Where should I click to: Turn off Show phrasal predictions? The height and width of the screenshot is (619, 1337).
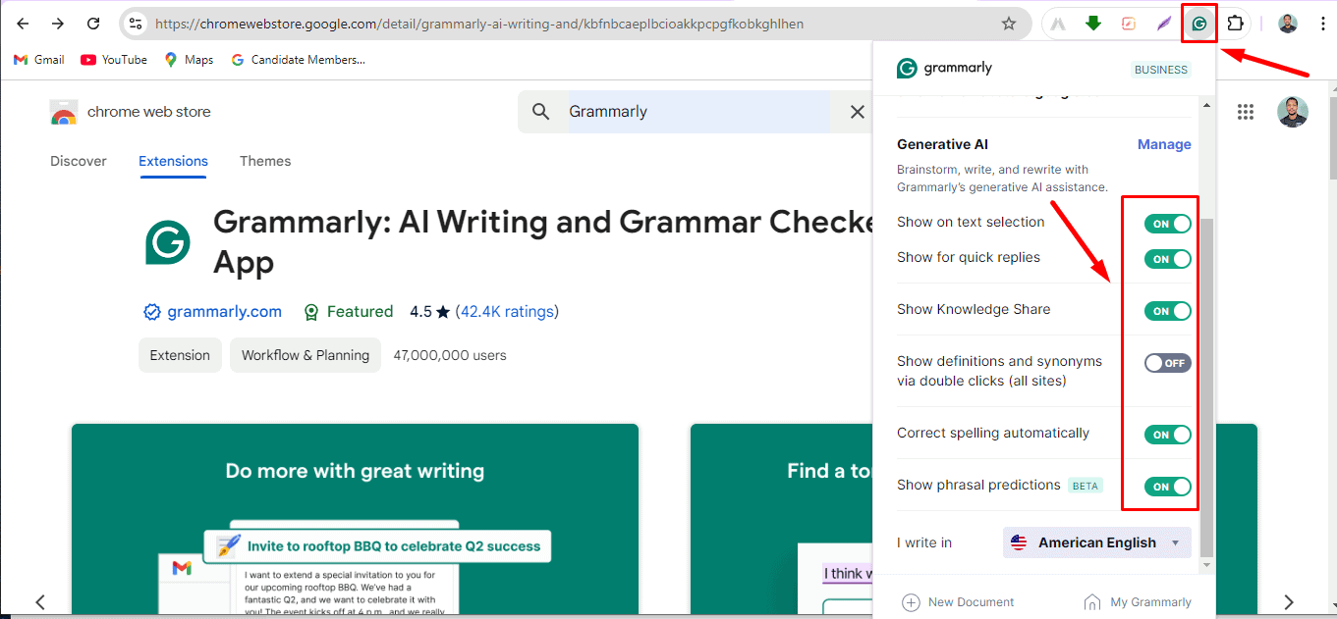[x=1168, y=487]
